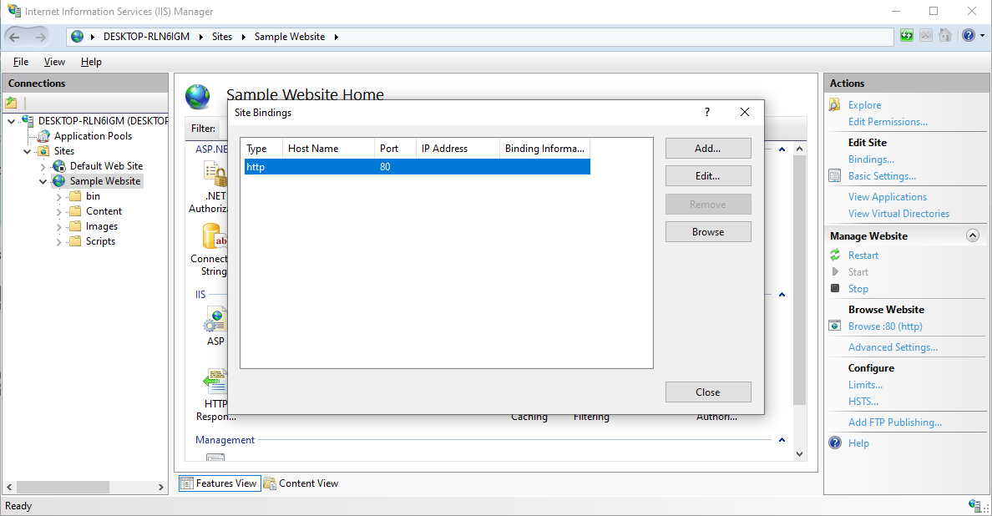The image size is (992, 516).
Task: Click the dialog help question mark
Action: tap(707, 112)
